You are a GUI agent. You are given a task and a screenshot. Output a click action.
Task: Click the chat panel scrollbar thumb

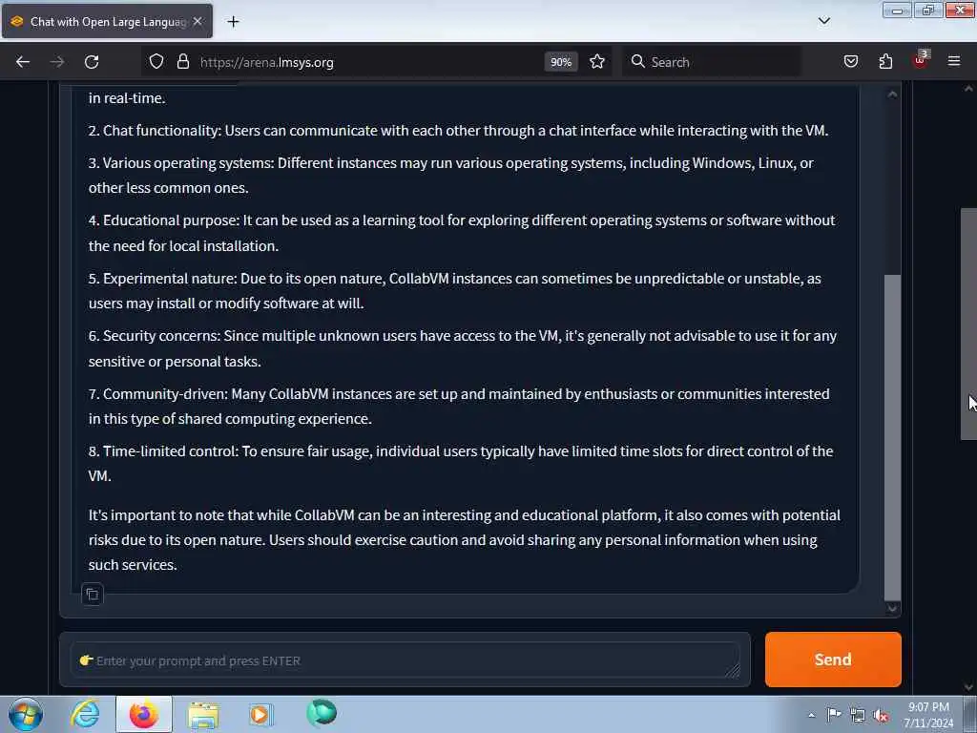tap(892, 436)
